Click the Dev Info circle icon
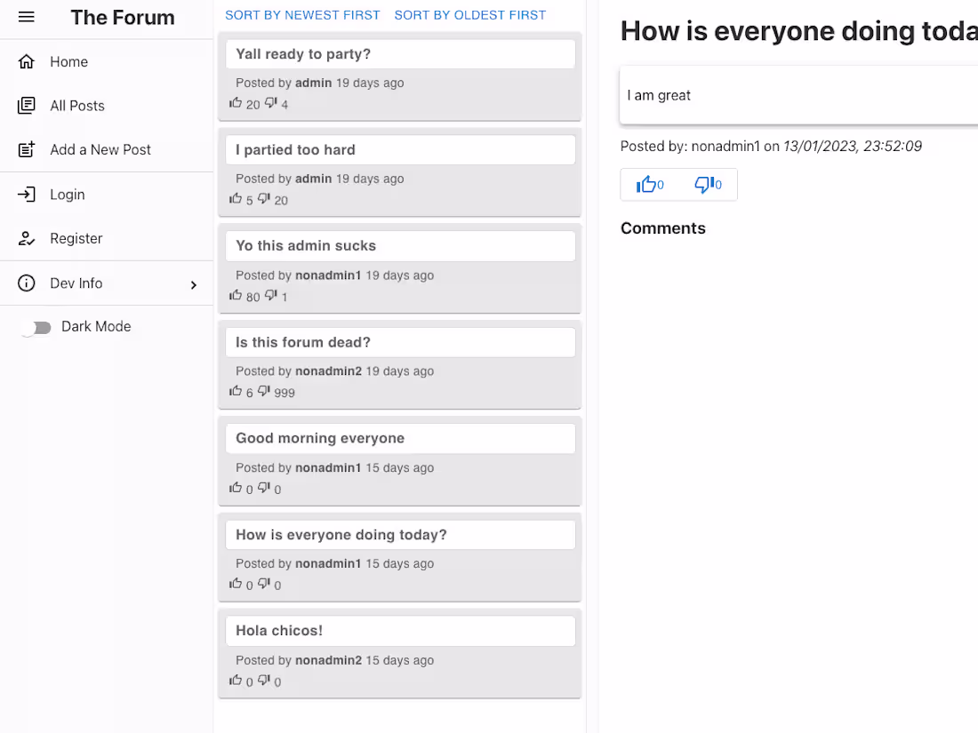 (x=27, y=283)
